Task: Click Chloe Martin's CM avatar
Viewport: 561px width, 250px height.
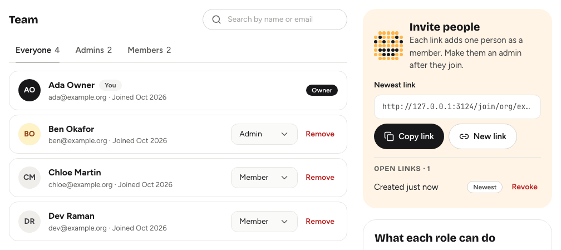Action: pos(29,177)
